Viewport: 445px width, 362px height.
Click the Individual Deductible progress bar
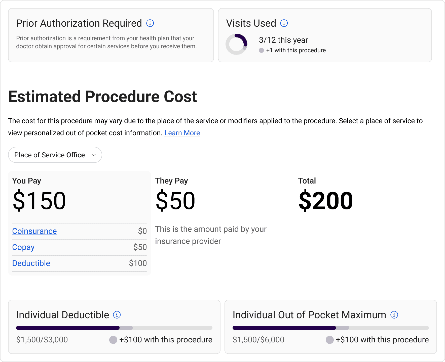(114, 328)
